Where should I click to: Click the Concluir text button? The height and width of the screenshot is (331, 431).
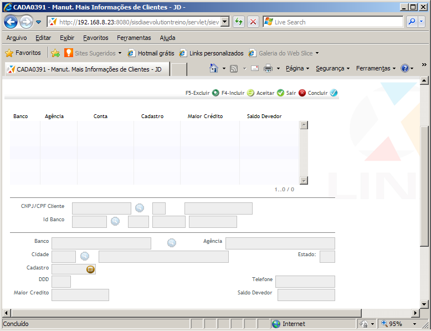coord(317,93)
